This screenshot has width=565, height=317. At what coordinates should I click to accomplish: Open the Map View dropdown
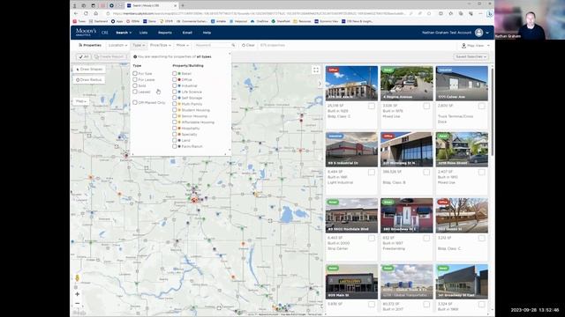click(x=475, y=46)
